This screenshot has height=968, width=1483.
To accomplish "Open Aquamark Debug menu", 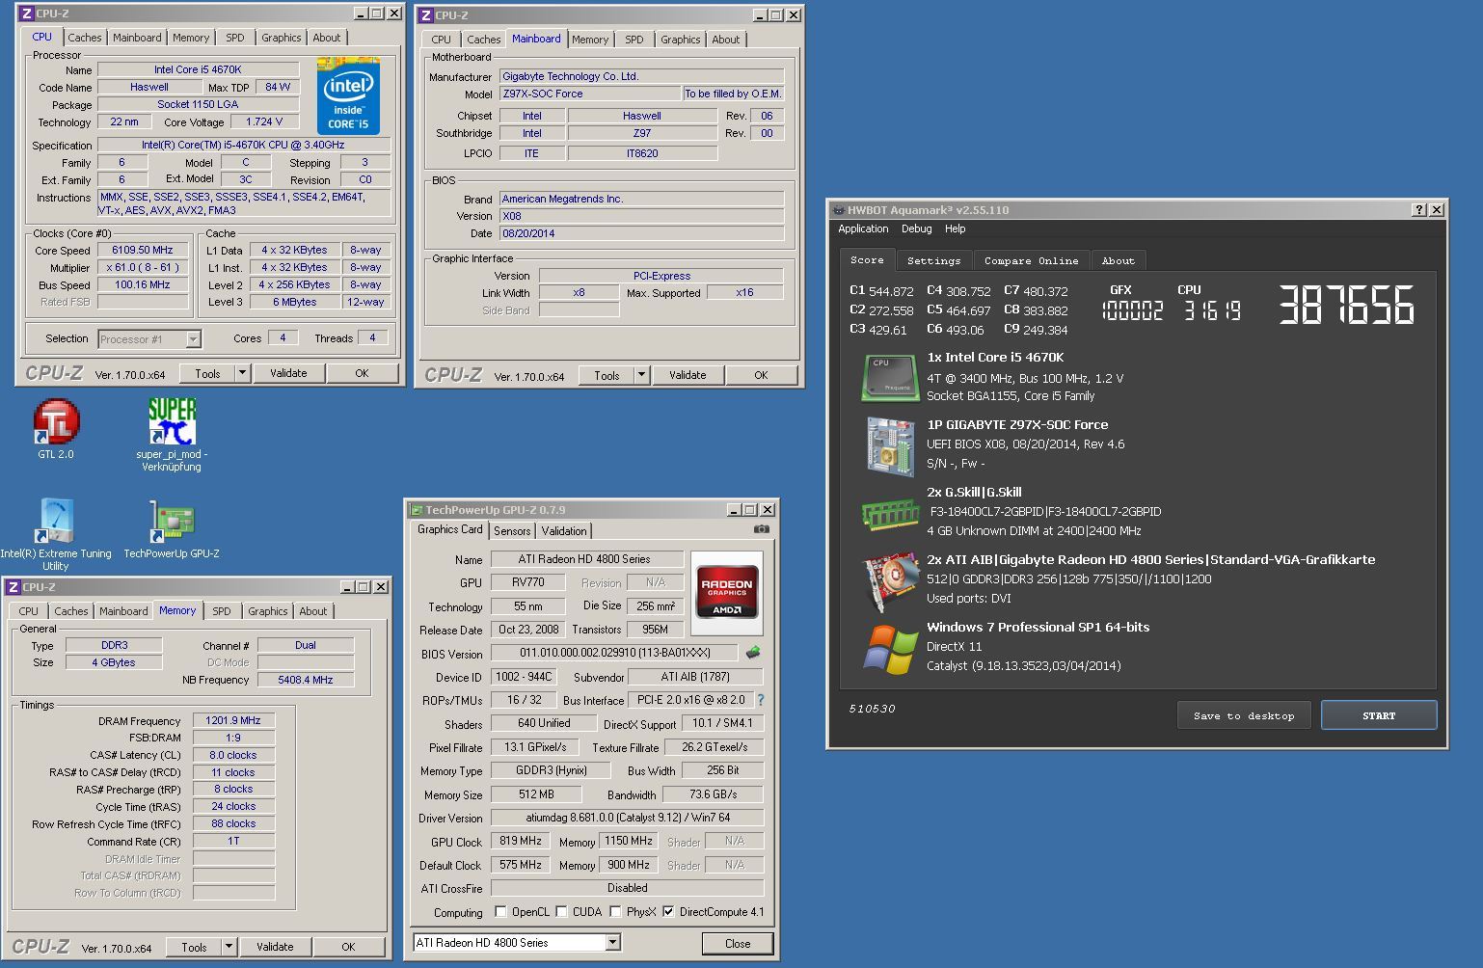I will [x=916, y=229].
